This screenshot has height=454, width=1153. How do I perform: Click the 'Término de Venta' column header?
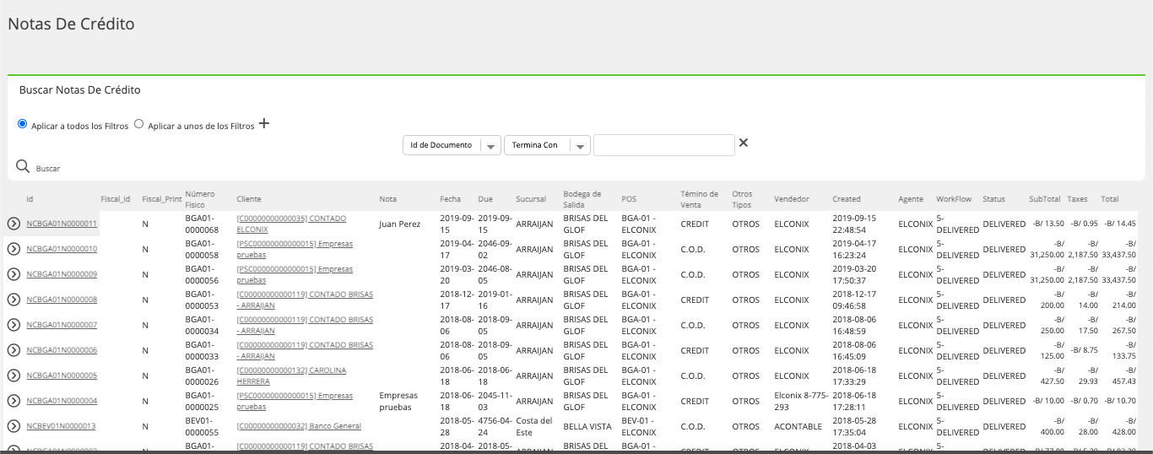pyautogui.click(x=699, y=199)
